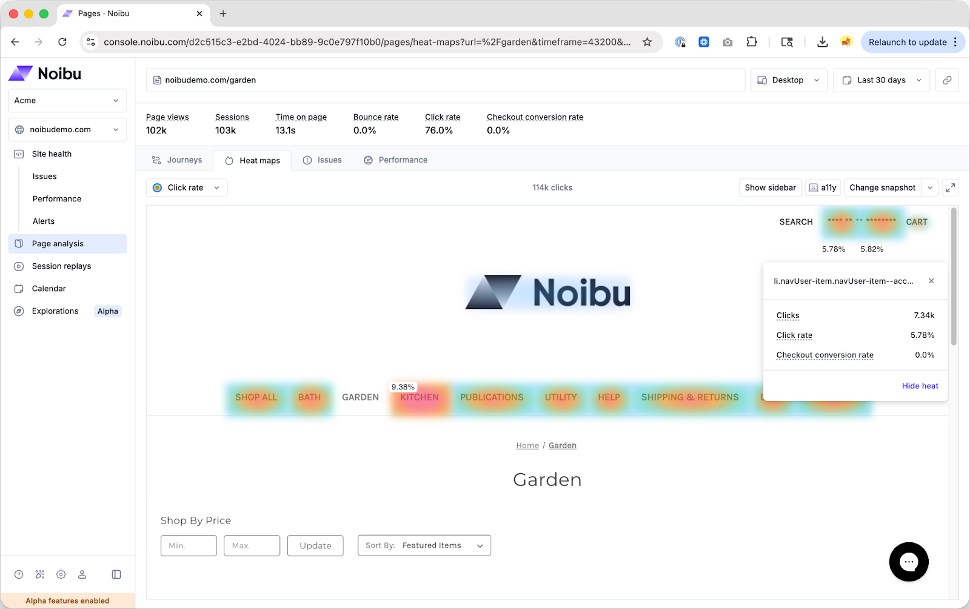Viewport: 970px width, 609px height.
Task: Copy the page link using the chain icon
Action: pos(947,80)
